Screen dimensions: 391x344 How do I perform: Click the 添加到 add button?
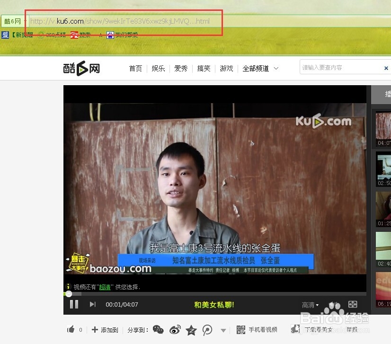(x=105, y=329)
